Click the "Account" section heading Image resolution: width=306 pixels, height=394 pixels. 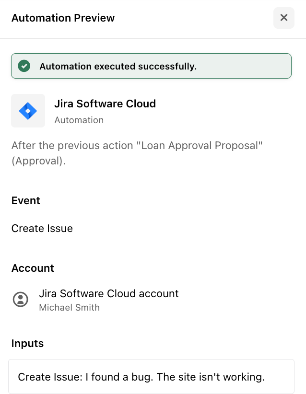point(33,268)
